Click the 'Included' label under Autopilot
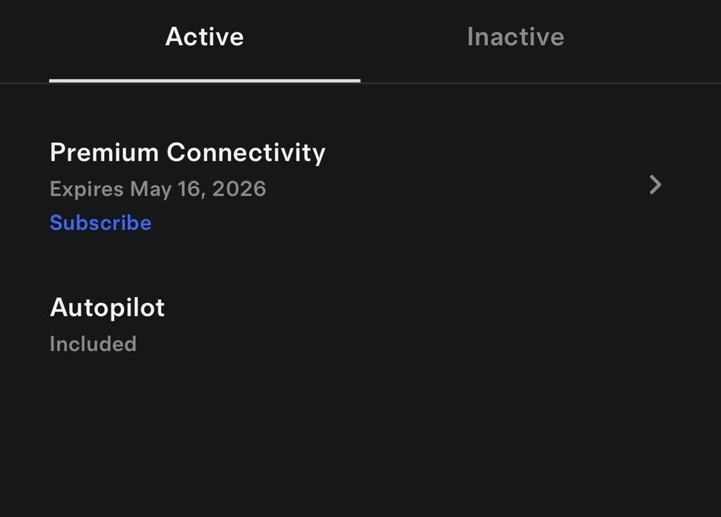 click(93, 344)
